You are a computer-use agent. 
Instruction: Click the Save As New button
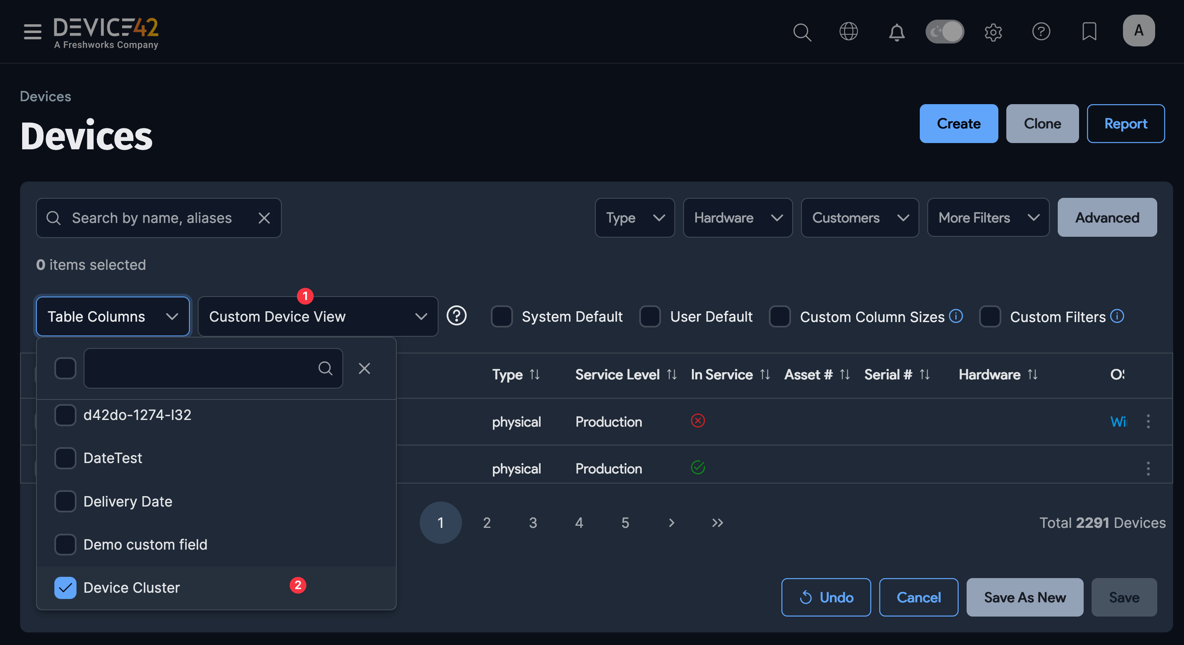[x=1025, y=597]
